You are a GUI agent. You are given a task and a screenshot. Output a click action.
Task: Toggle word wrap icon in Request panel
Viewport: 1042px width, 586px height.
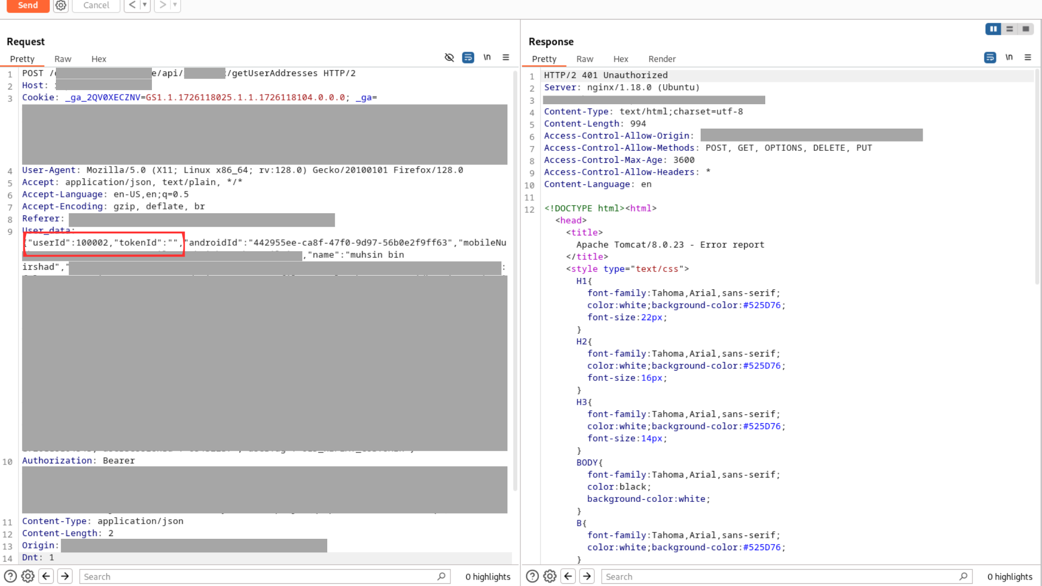pos(468,58)
